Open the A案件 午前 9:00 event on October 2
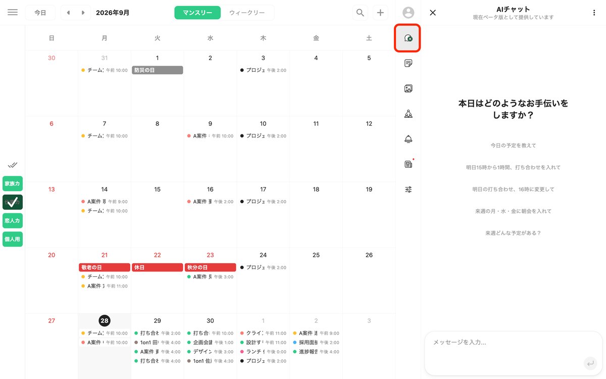606x379 pixels. pyautogui.click(x=316, y=333)
